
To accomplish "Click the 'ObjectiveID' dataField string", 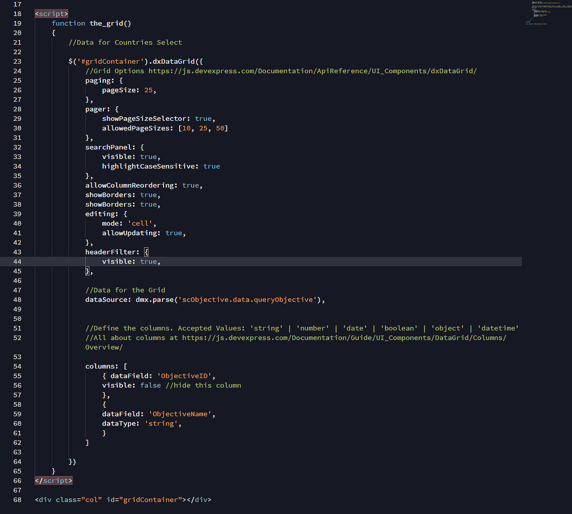I will tap(182, 376).
